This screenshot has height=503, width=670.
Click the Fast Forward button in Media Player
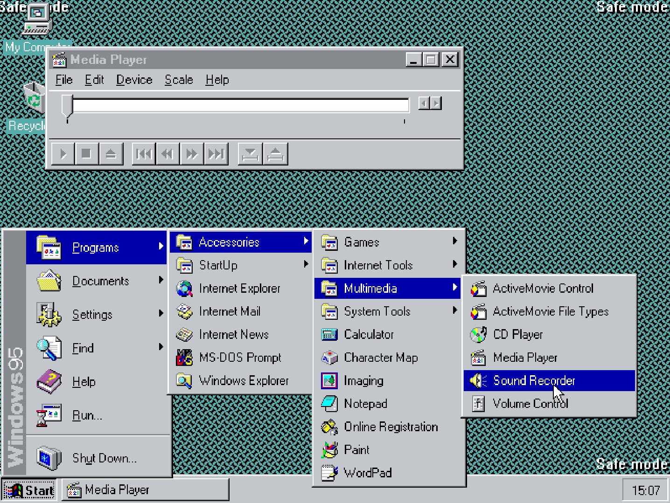coord(192,154)
